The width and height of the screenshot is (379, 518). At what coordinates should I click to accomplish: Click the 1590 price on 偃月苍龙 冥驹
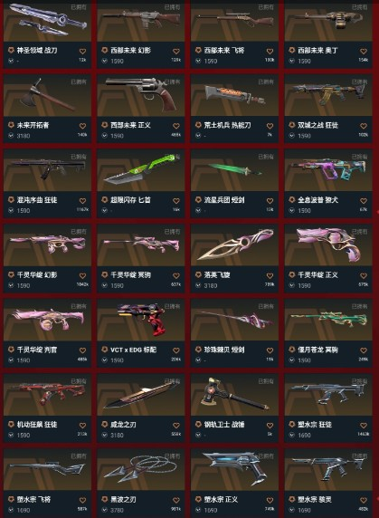coord(304,360)
